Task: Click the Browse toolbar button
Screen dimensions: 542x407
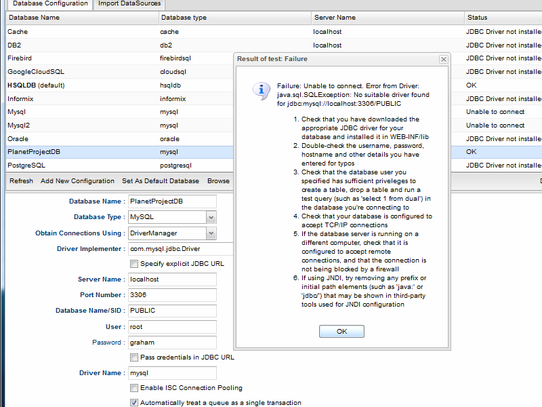Action: [x=218, y=181]
